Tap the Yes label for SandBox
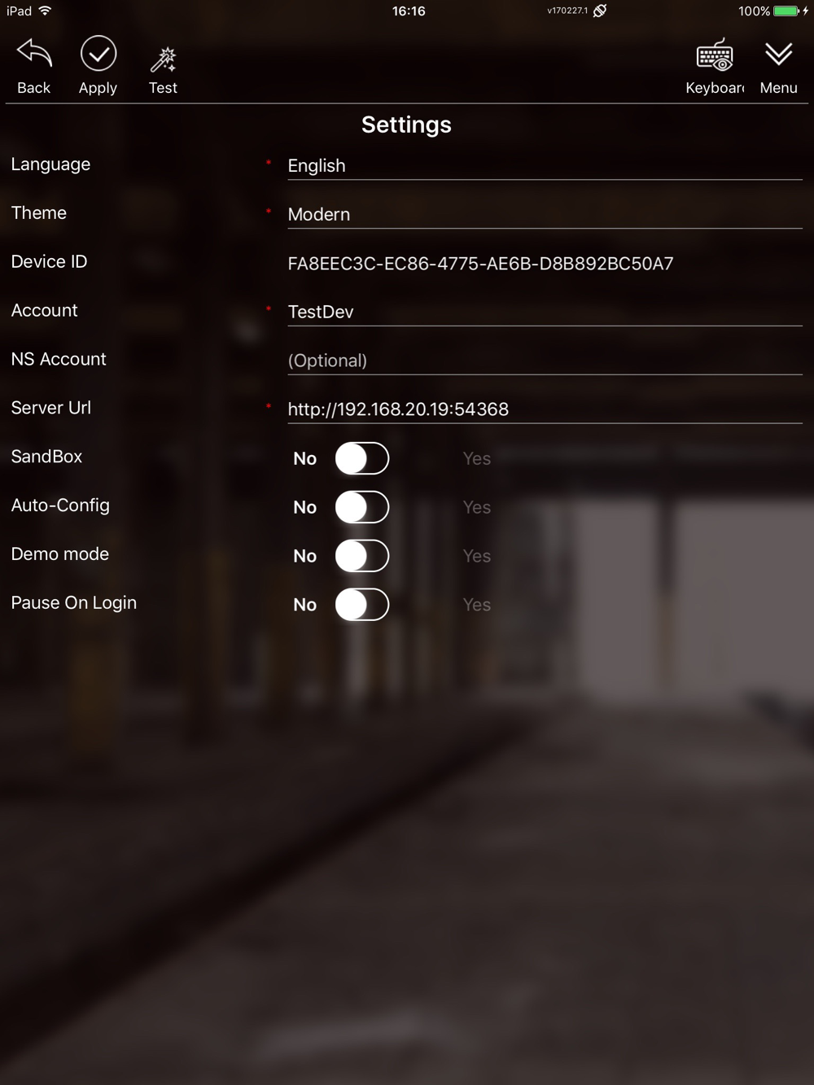This screenshot has height=1085, width=814. (477, 459)
